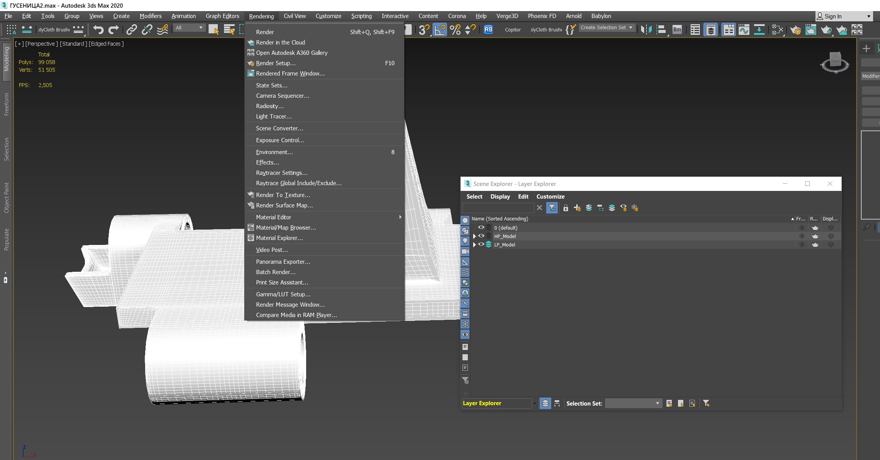Image resolution: width=880 pixels, height=460 pixels.
Task: Activate the Select and Link chain tool
Action: coord(132,30)
